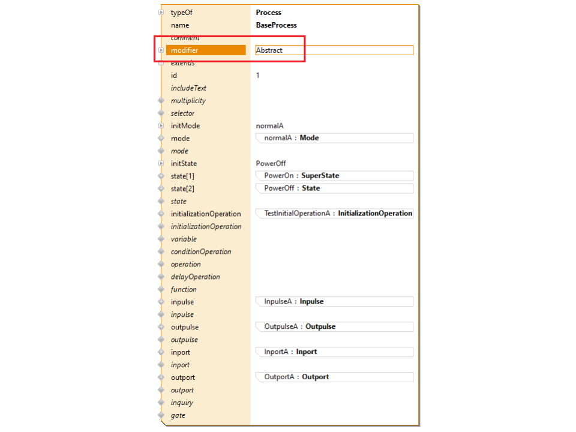Image resolution: width=576 pixels, height=432 pixels.
Task: Click the diamond icon next to selector
Action: (161, 113)
